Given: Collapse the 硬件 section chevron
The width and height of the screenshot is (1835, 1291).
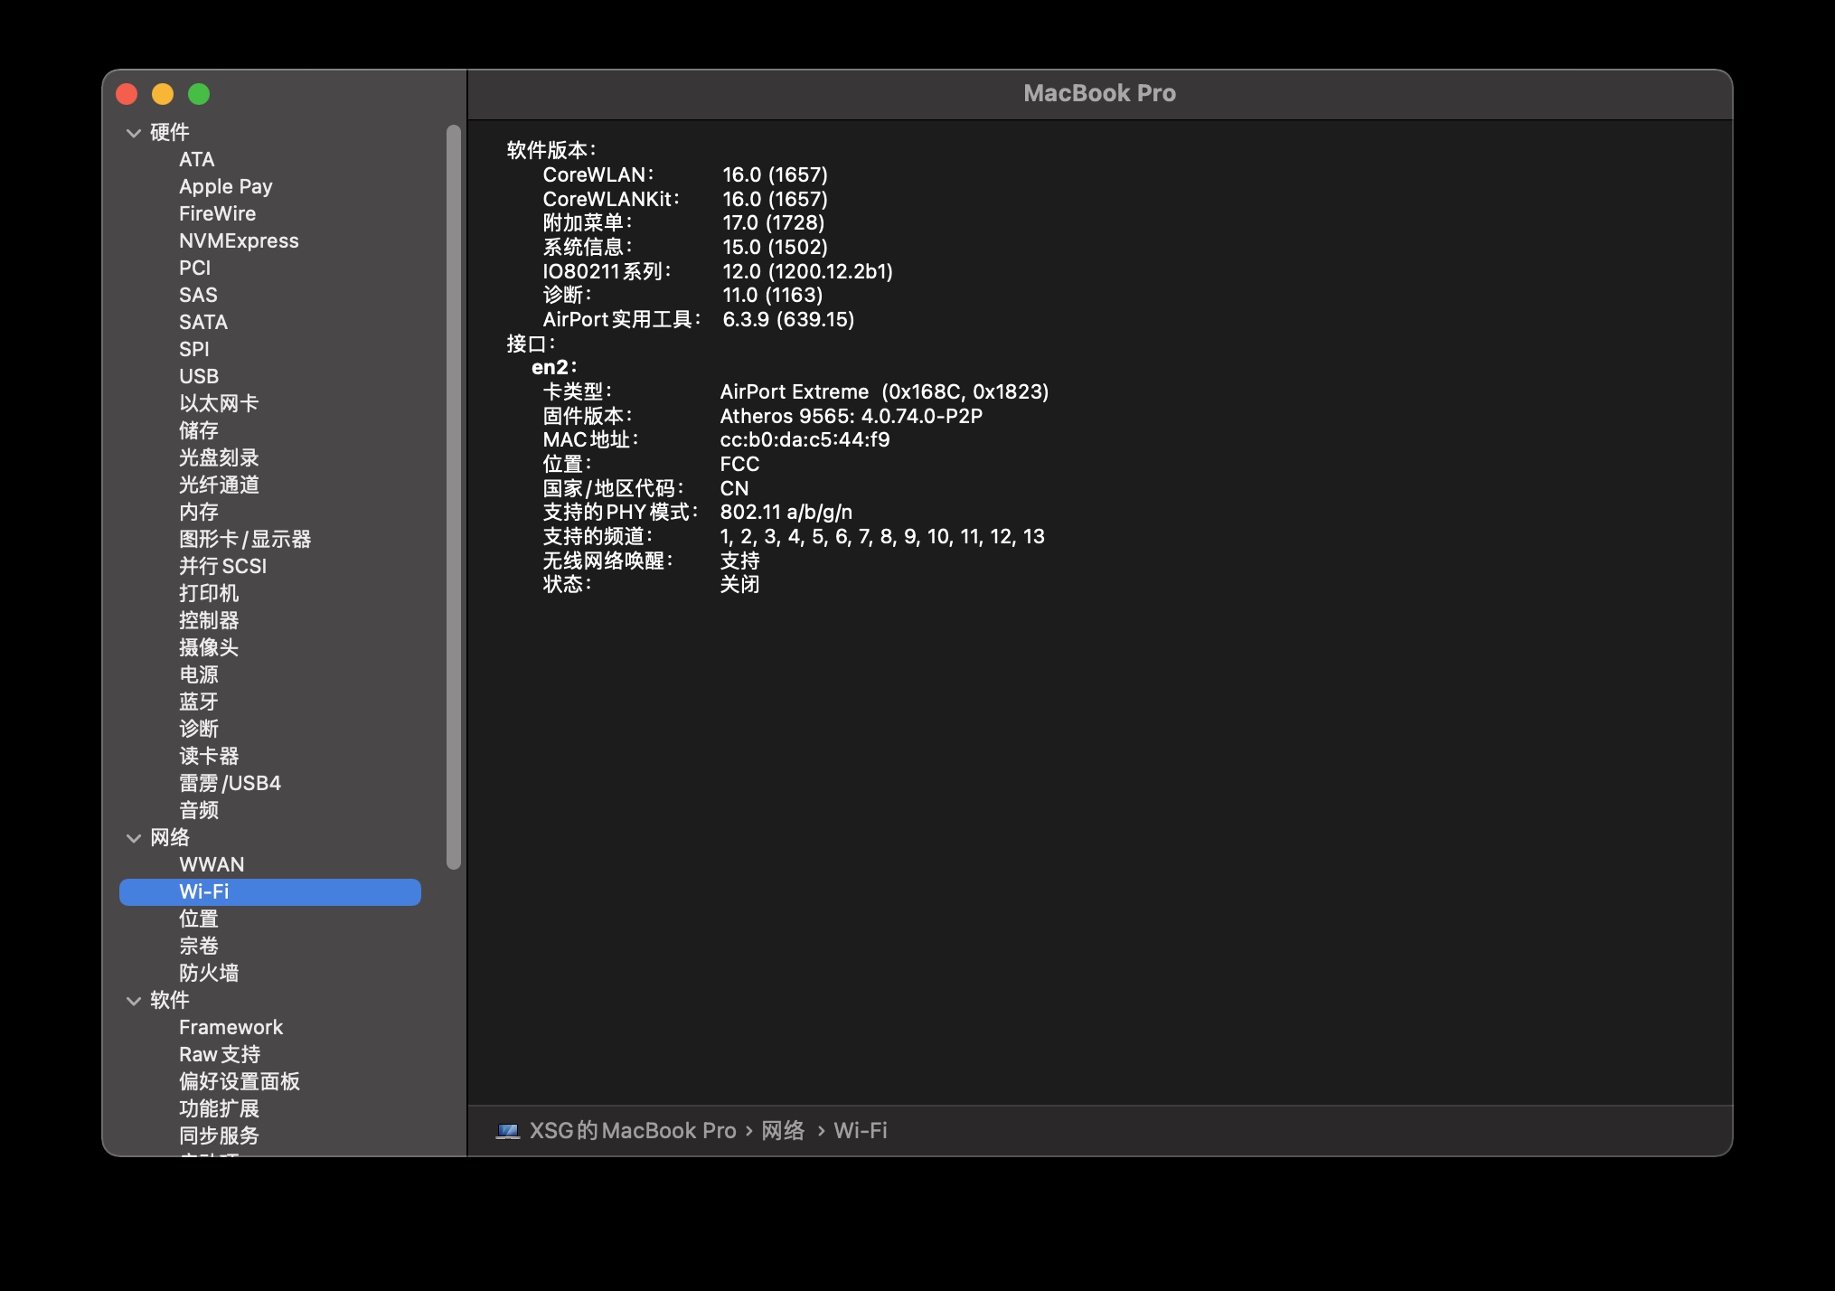Looking at the screenshot, I should (134, 133).
